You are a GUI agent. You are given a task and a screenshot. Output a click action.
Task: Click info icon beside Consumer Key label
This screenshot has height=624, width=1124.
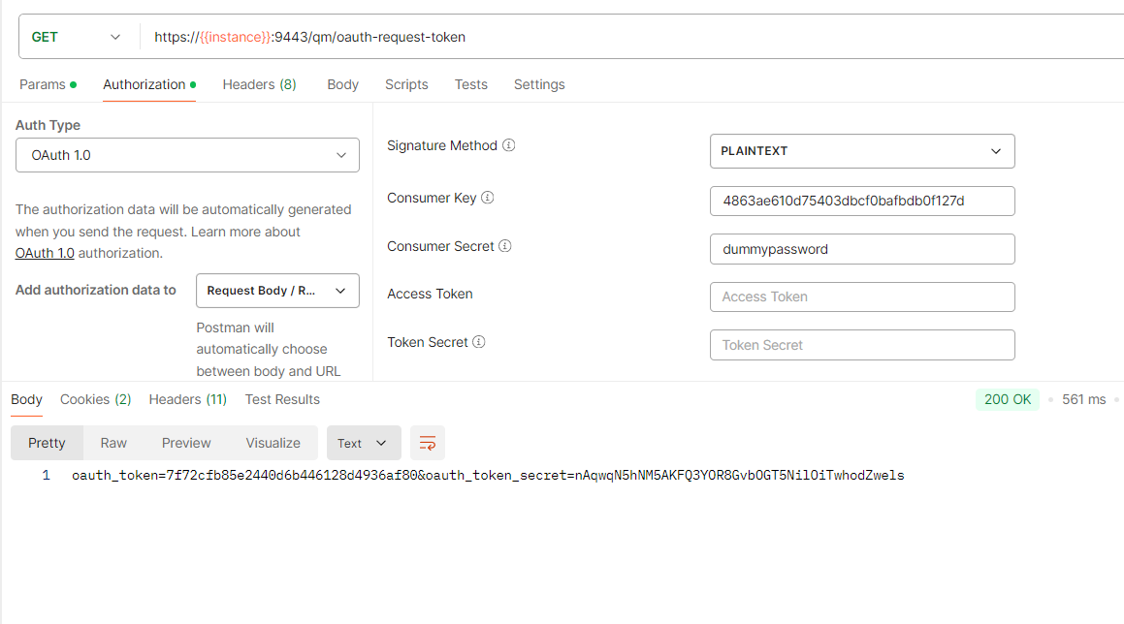coord(488,198)
